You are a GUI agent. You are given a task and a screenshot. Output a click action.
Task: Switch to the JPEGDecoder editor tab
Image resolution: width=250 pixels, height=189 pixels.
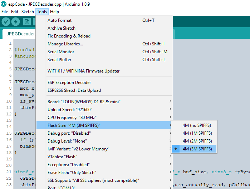coord(19,34)
